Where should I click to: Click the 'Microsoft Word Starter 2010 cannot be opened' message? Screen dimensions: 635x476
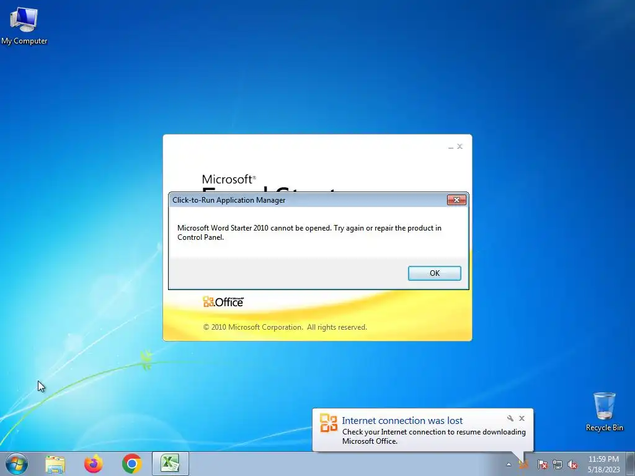[309, 232]
